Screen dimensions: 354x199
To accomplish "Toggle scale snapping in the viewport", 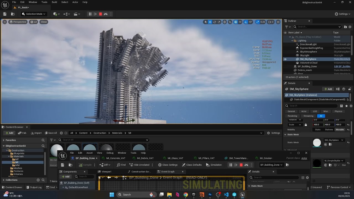I will 257,22.
